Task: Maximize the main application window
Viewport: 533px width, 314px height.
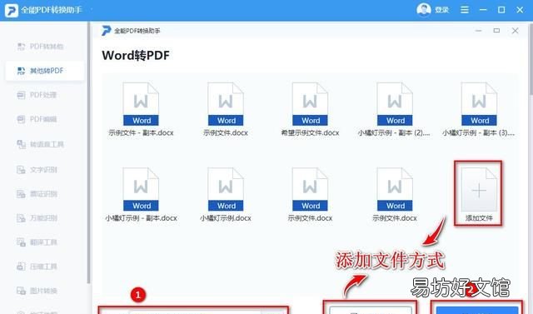Action: [501, 10]
